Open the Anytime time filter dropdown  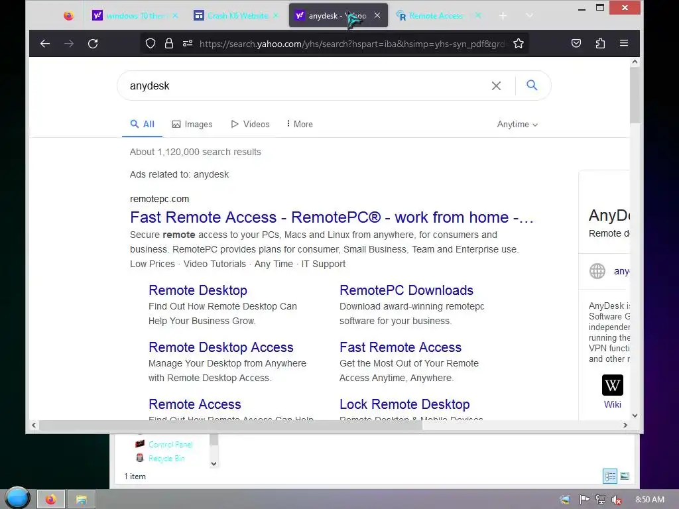[517, 124]
